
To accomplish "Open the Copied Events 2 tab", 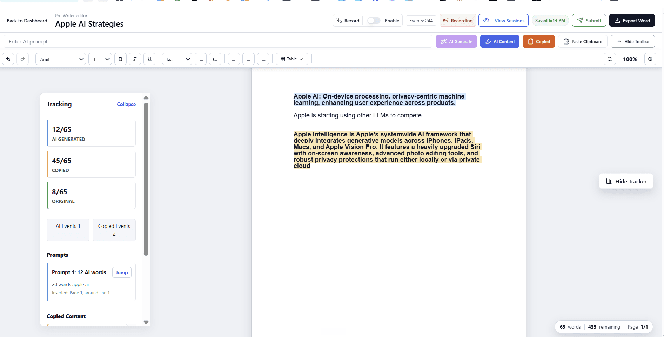I will [x=114, y=230].
